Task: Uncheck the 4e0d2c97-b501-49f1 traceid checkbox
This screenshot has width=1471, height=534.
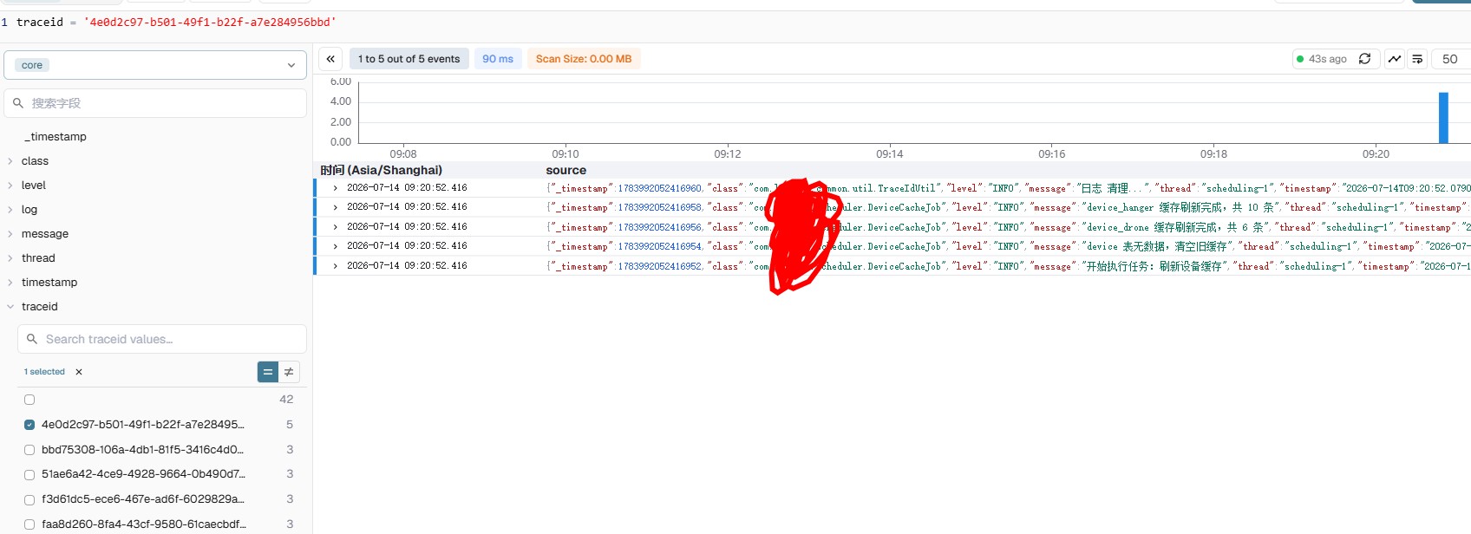Action: (x=29, y=425)
